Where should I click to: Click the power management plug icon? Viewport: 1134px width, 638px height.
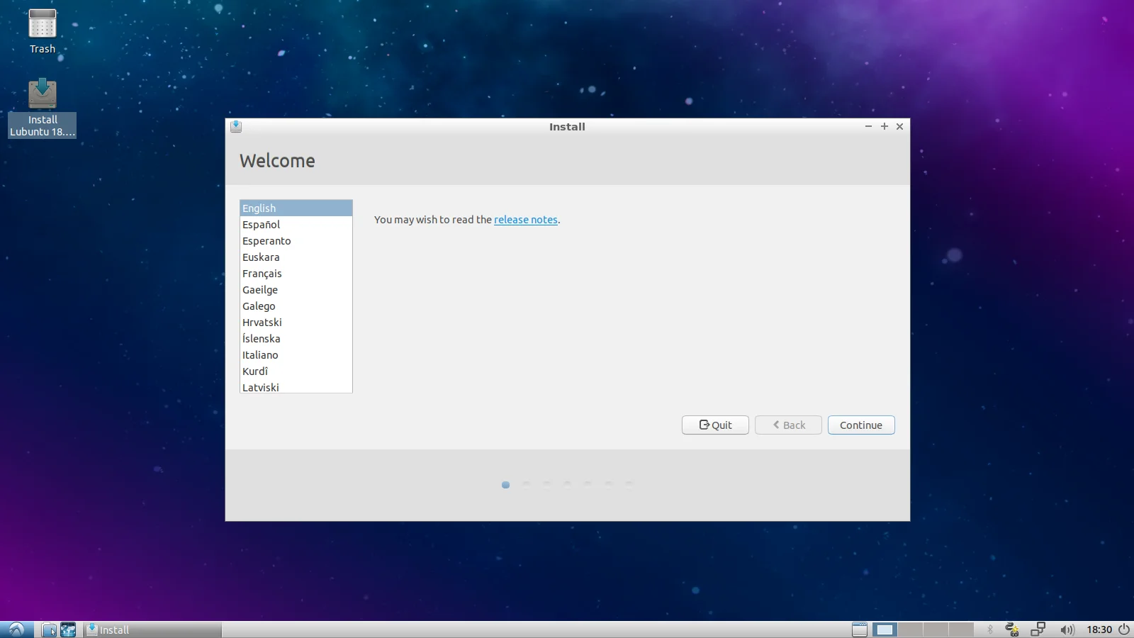pyautogui.click(x=1012, y=629)
